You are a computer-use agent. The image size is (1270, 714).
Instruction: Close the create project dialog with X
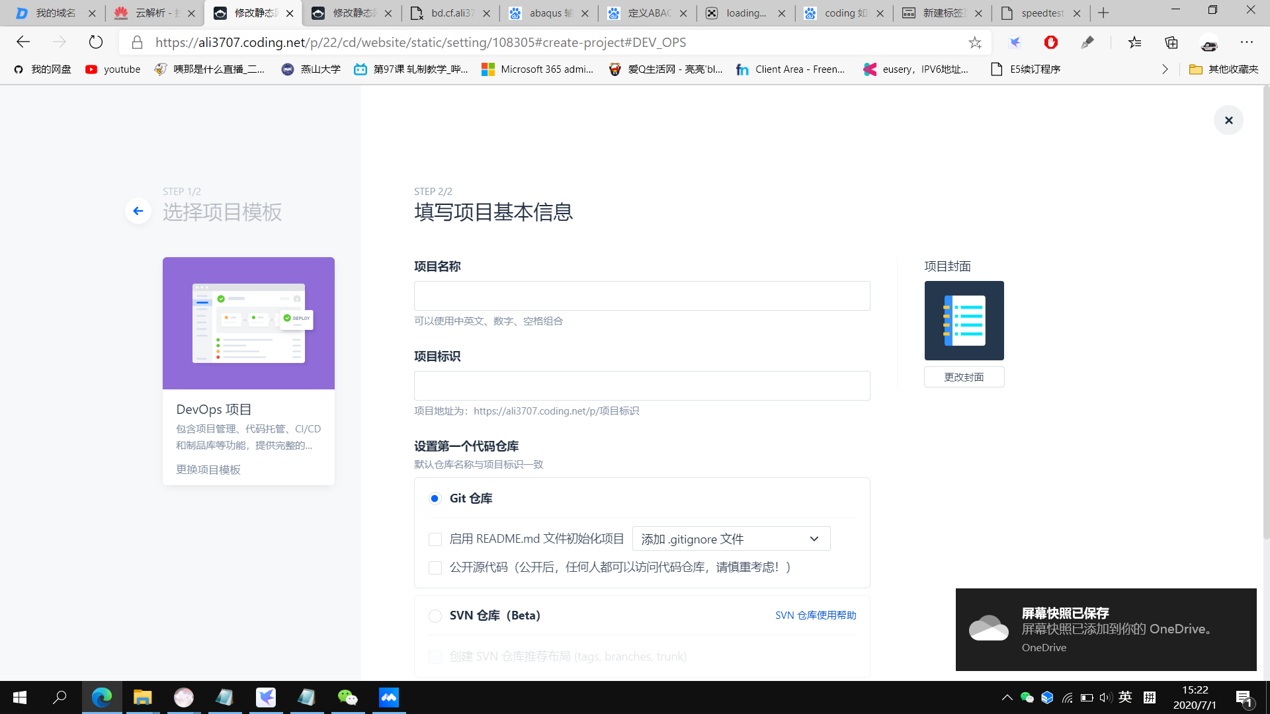(1228, 120)
